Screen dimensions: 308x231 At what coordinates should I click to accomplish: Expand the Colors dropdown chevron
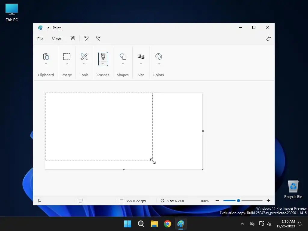tap(159, 64)
